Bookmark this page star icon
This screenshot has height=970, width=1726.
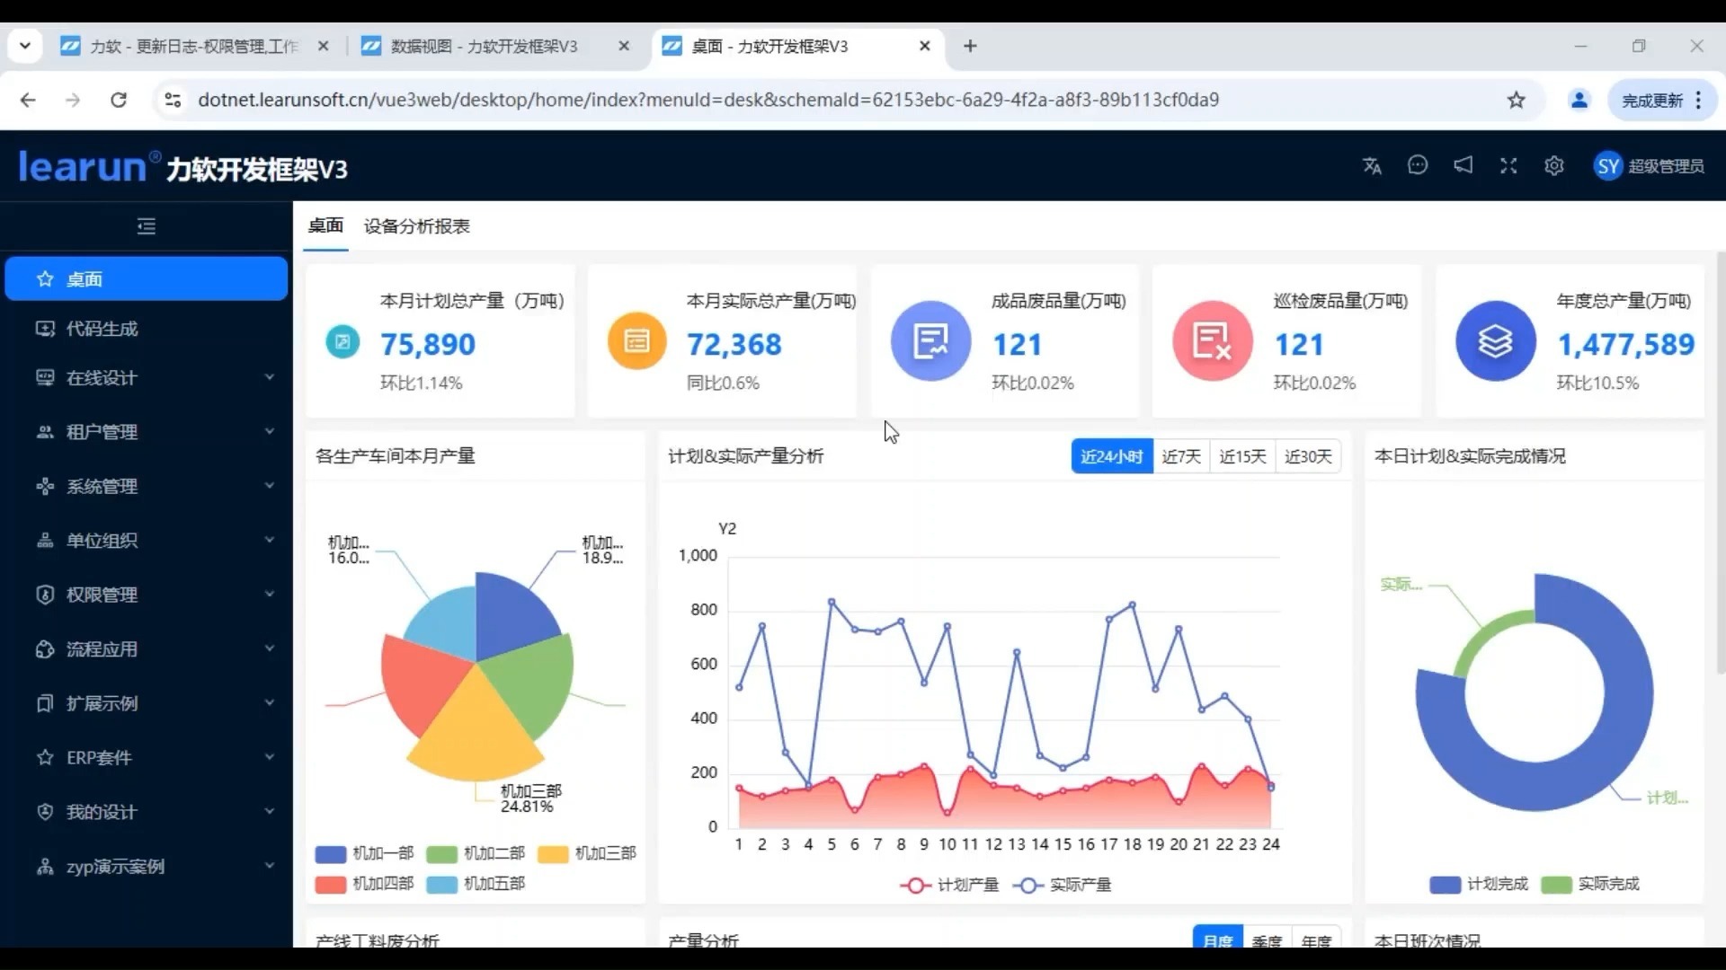click(1517, 100)
